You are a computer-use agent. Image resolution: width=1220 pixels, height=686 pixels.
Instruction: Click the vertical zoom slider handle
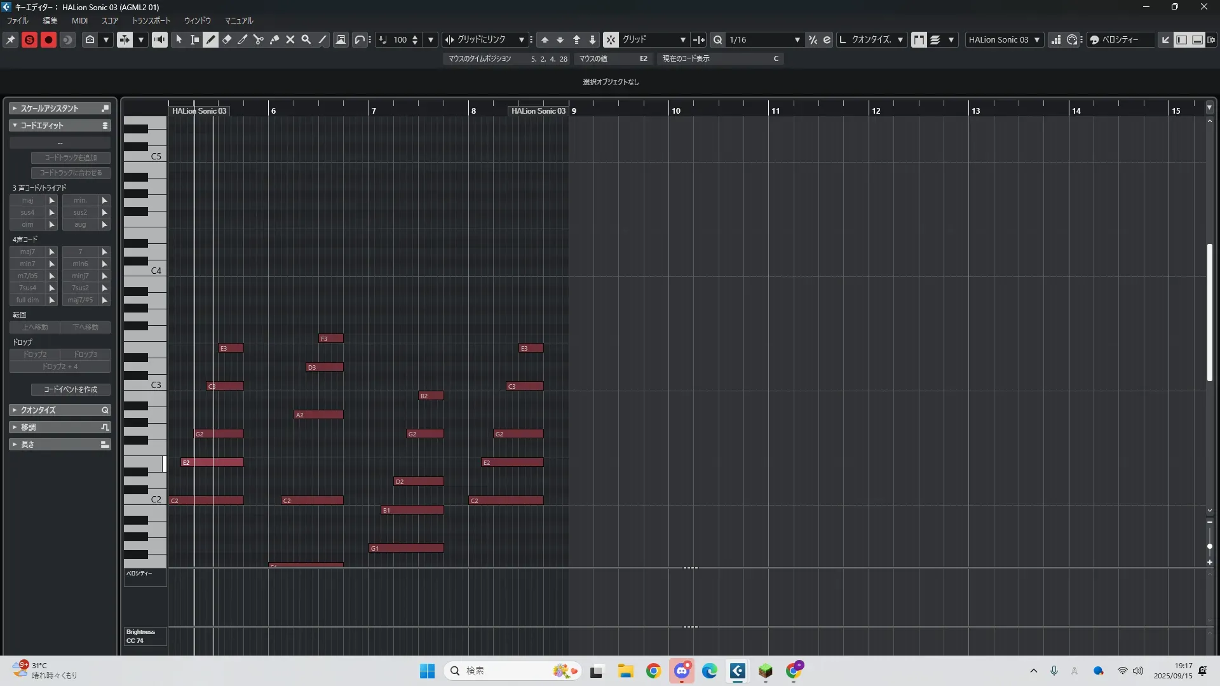point(1209,546)
